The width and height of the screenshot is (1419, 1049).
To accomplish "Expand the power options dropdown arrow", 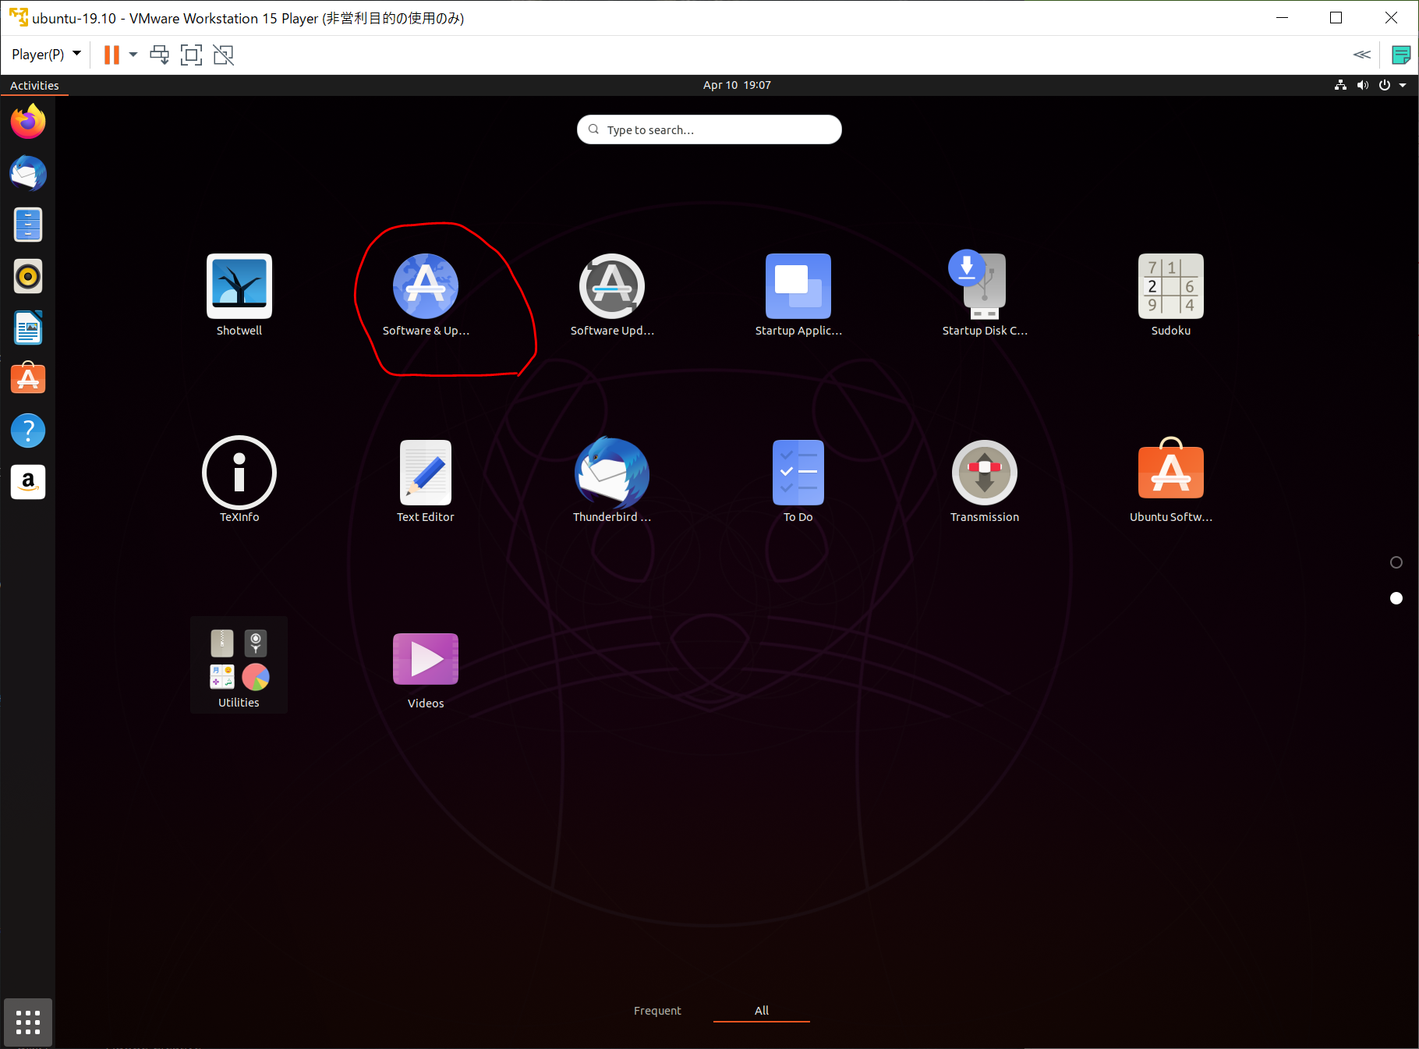I will 133,55.
